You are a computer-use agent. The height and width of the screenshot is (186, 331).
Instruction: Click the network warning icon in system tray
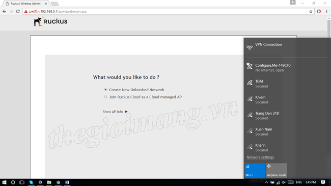(x=278, y=182)
